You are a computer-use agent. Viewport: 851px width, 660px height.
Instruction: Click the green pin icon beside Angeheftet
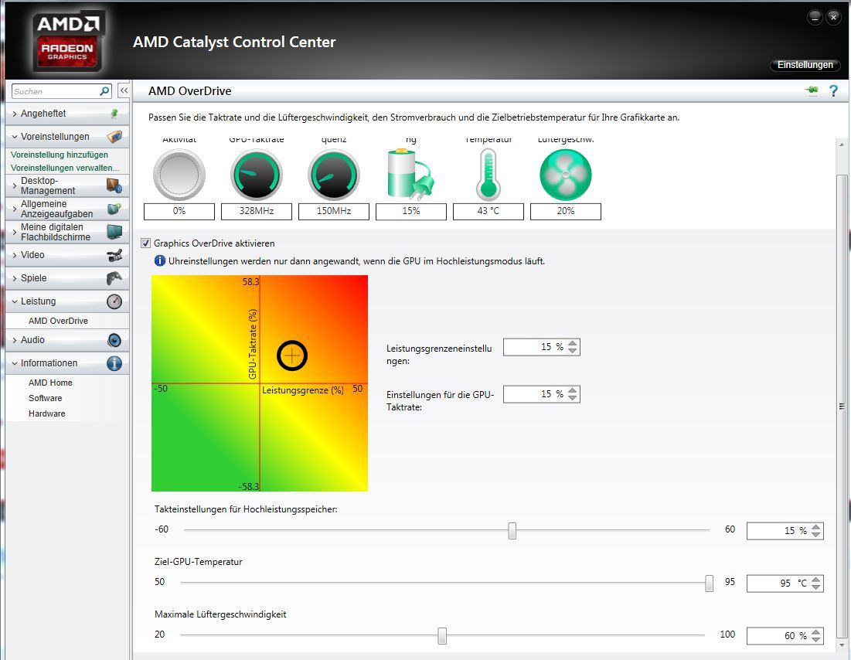[x=114, y=114]
